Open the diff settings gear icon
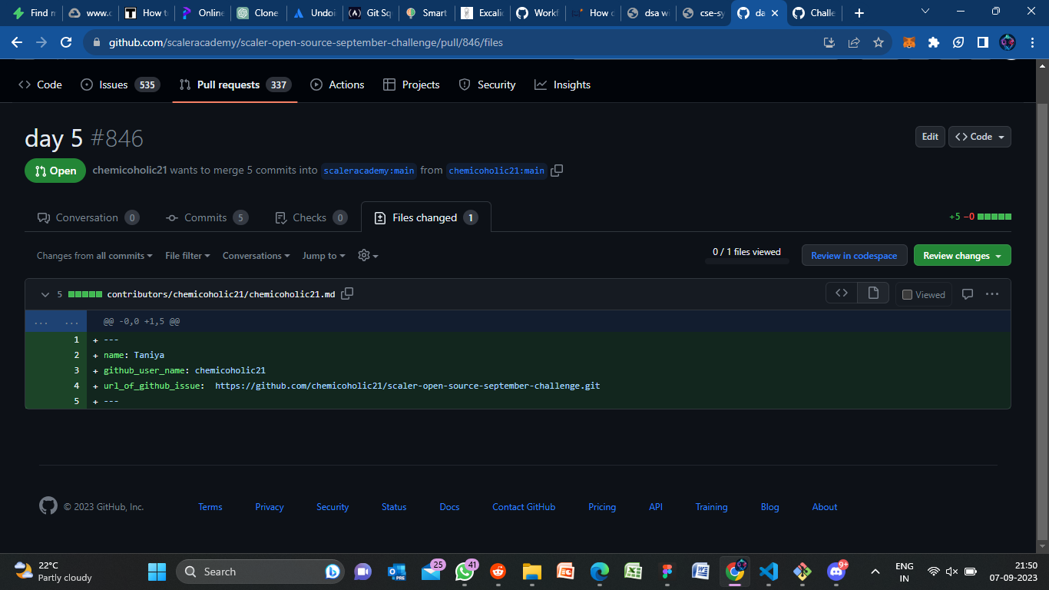The image size is (1049, 590). (x=364, y=255)
